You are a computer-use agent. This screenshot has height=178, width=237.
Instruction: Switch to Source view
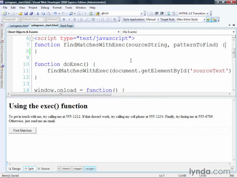(43, 169)
